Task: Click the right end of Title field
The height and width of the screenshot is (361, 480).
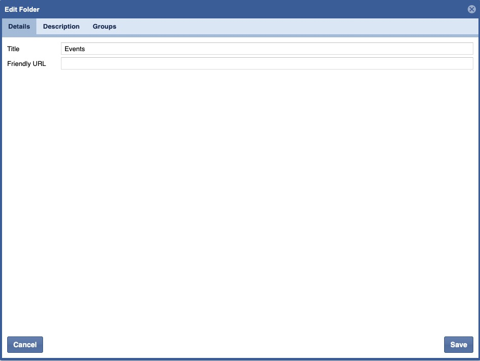Action: pyautogui.click(x=461, y=49)
